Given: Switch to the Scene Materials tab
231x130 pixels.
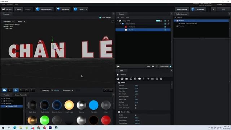Looking at the screenshot, I should pos(21,95).
